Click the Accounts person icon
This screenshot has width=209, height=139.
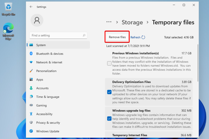tap(31, 88)
